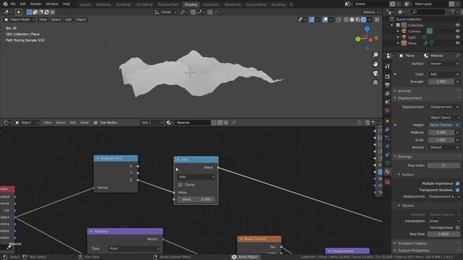Click node editor material sphere icon
The width and height of the screenshot is (463, 260).
169,123
